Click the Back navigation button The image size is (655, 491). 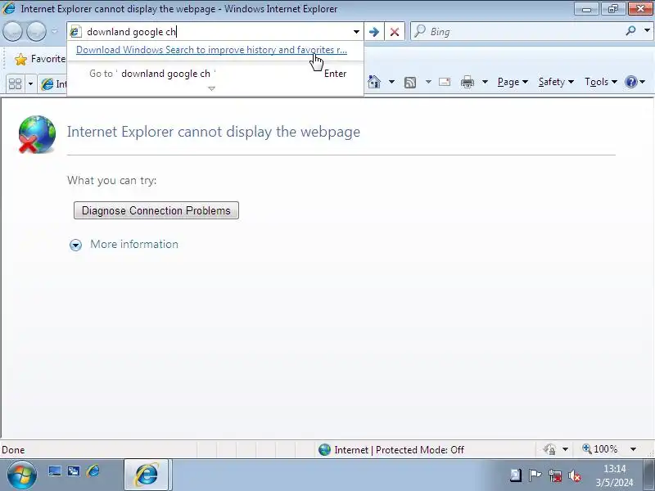(x=13, y=31)
